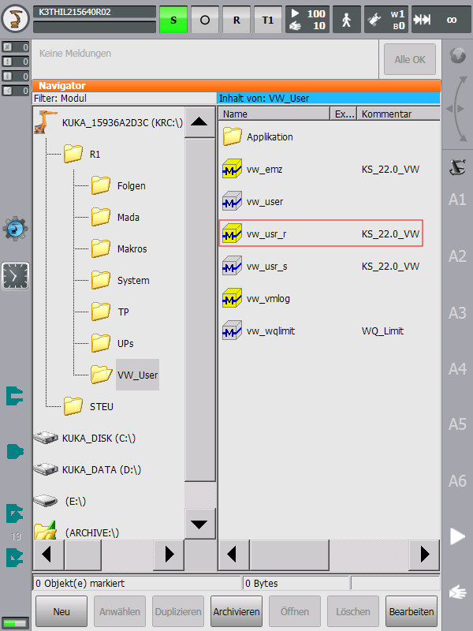Click the WQ_Limit comment text
This screenshot has height=631, width=473.
pyautogui.click(x=382, y=331)
